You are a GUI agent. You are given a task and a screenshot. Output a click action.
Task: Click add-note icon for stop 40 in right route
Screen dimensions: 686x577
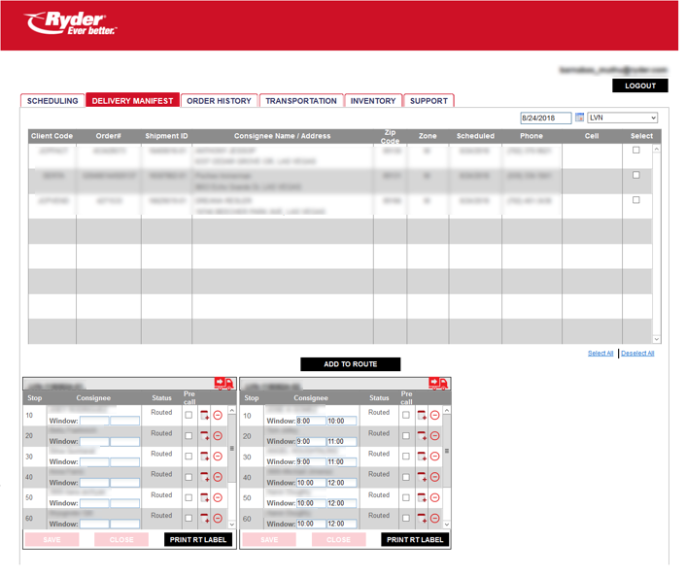click(422, 477)
